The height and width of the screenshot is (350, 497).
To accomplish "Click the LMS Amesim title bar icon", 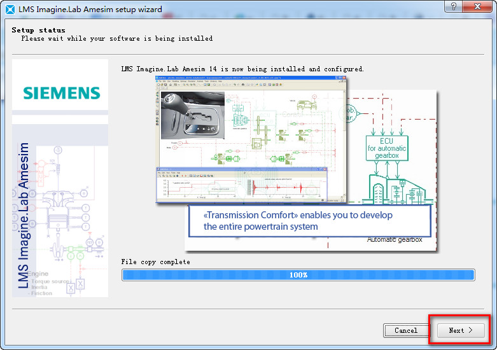I will click(10, 10).
